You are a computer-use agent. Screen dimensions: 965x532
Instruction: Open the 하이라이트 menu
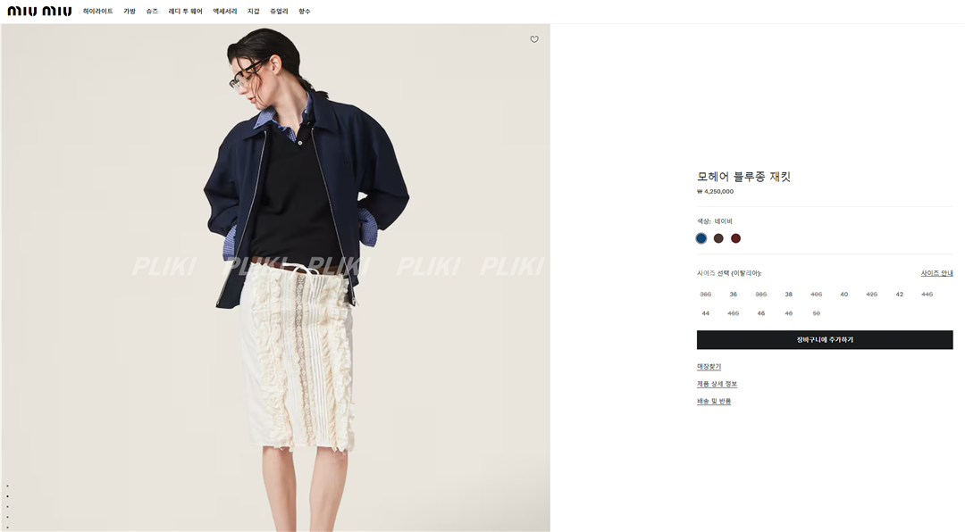click(98, 11)
